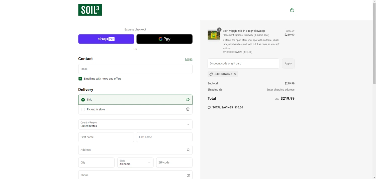Focus the ZIP code field
Screen dimensions: 376x179
click(174, 162)
